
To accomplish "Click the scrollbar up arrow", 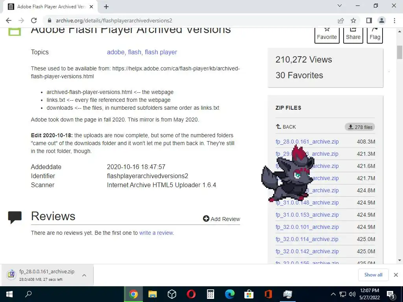I will 399,31.
